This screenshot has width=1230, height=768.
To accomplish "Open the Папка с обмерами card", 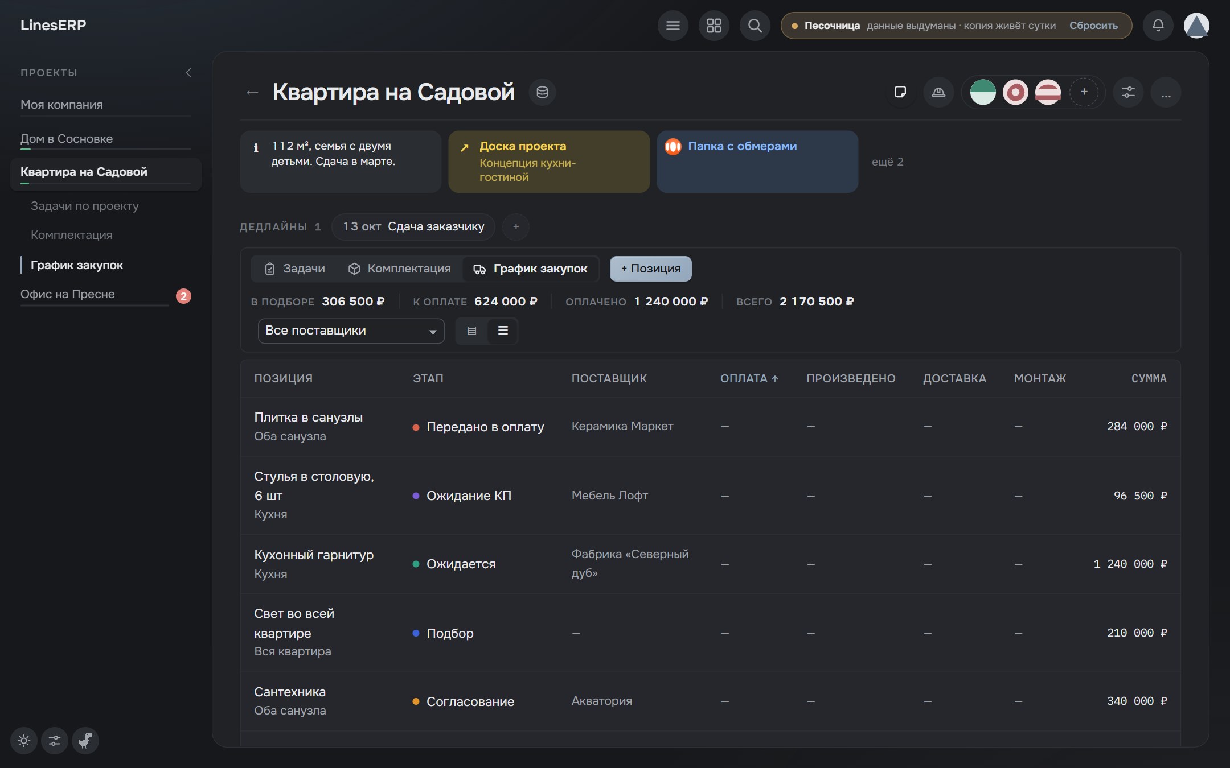I will [757, 162].
